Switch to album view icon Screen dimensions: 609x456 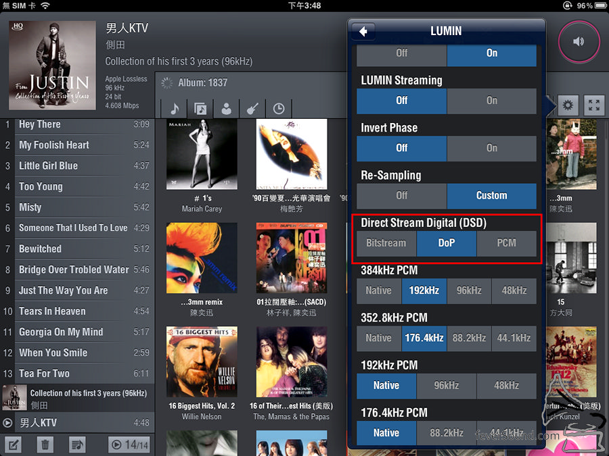tap(200, 109)
